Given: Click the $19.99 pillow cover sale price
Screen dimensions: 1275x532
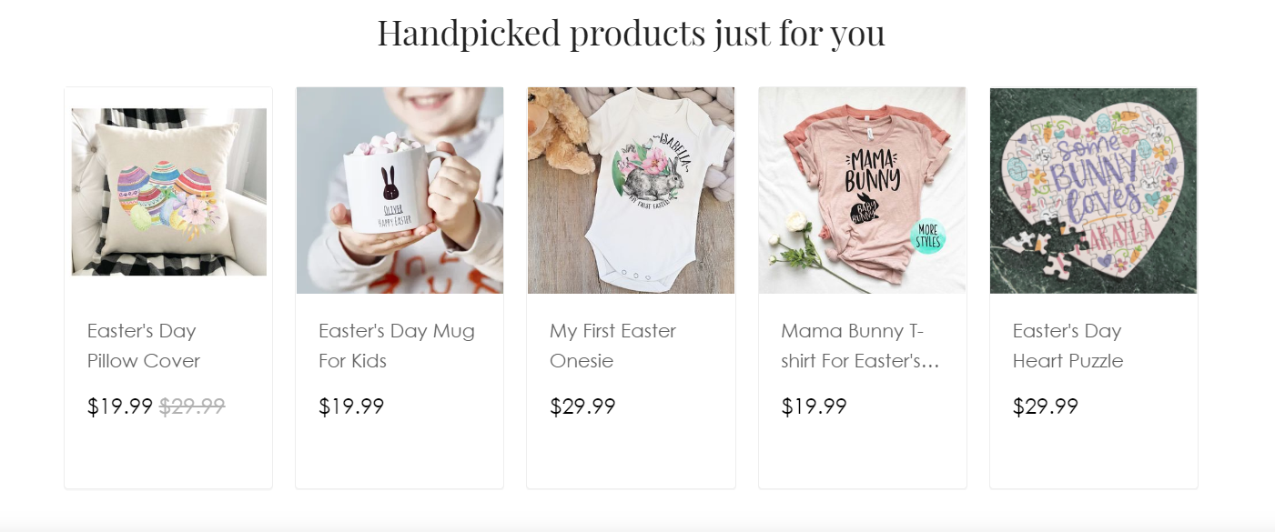Looking at the screenshot, I should [120, 407].
